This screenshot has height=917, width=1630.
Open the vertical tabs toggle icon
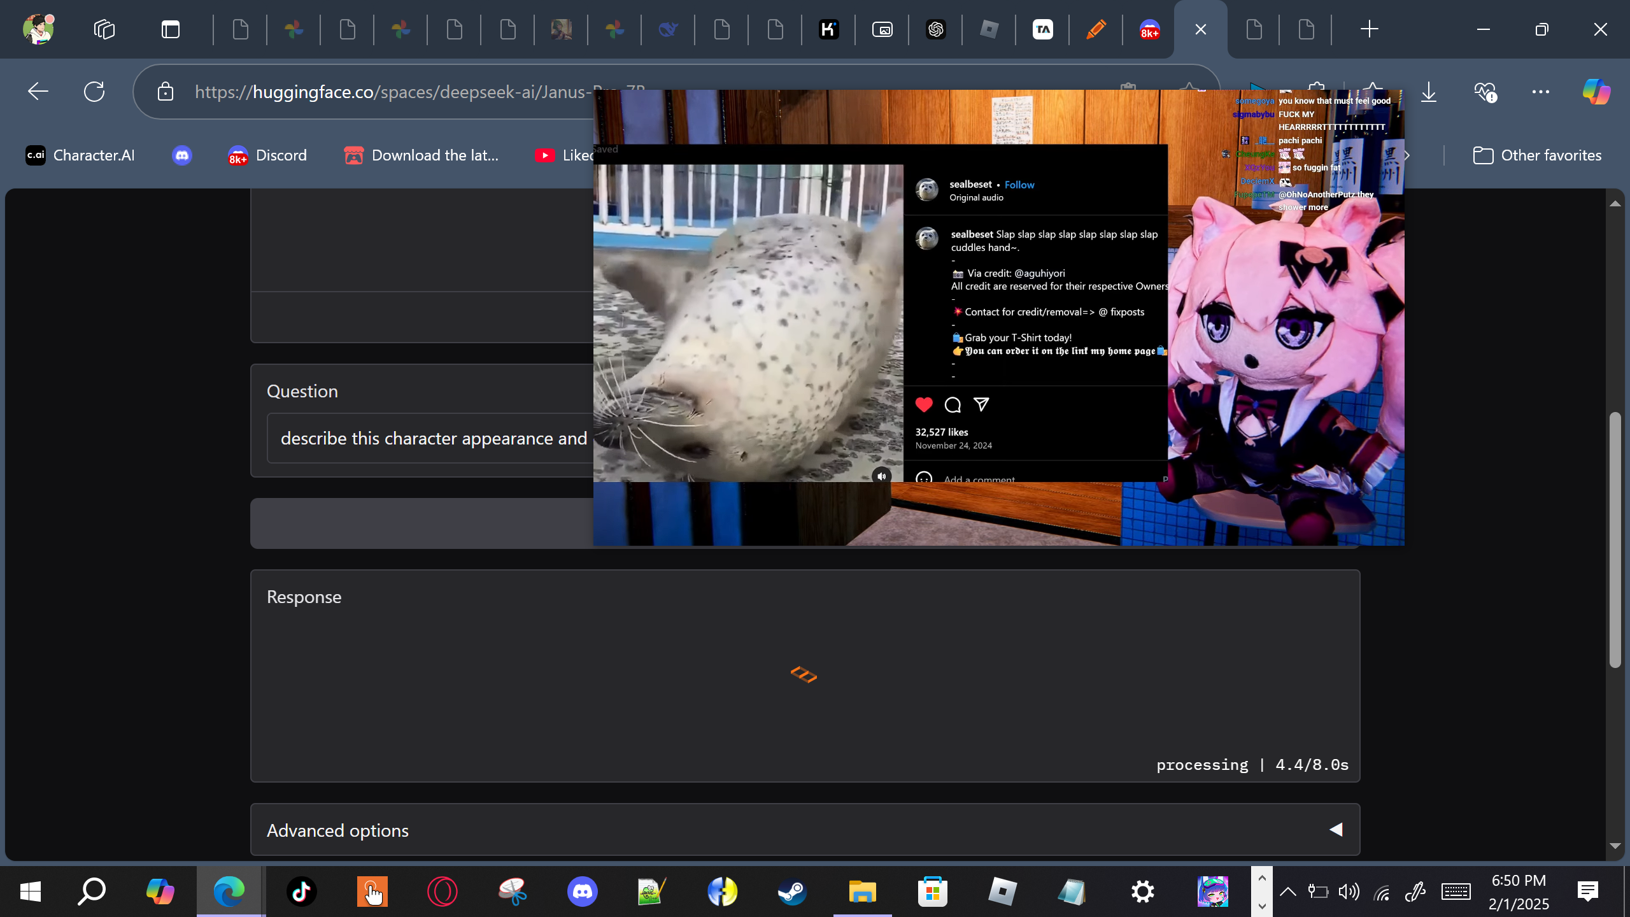click(x=171, y=29)
